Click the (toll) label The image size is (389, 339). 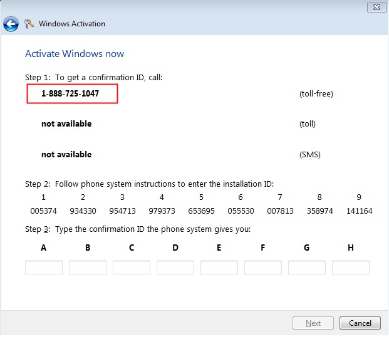[308, 124]
